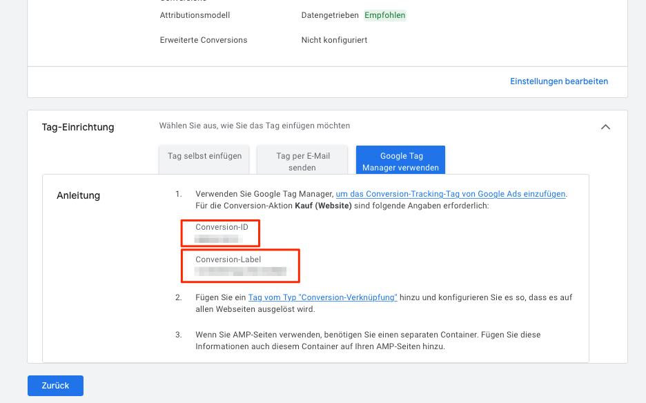This screenshot has height=403, width=646.
Task: Click the Zurück button
Action: (x=56, y=386)
